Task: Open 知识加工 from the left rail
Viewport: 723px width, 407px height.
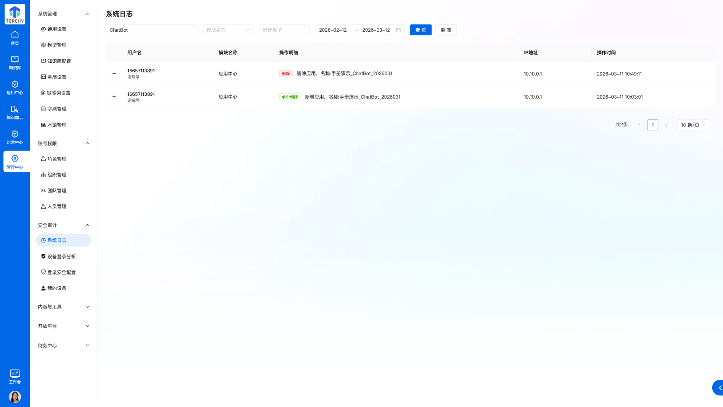Action: pyautogui.click(x=14, y=112)
